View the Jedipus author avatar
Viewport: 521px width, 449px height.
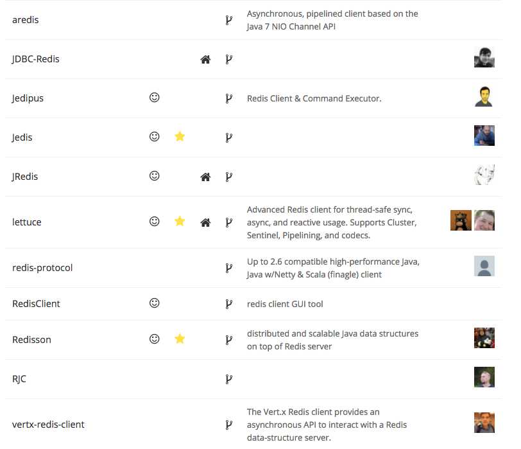pyautogui.click(x=484, y=96)
